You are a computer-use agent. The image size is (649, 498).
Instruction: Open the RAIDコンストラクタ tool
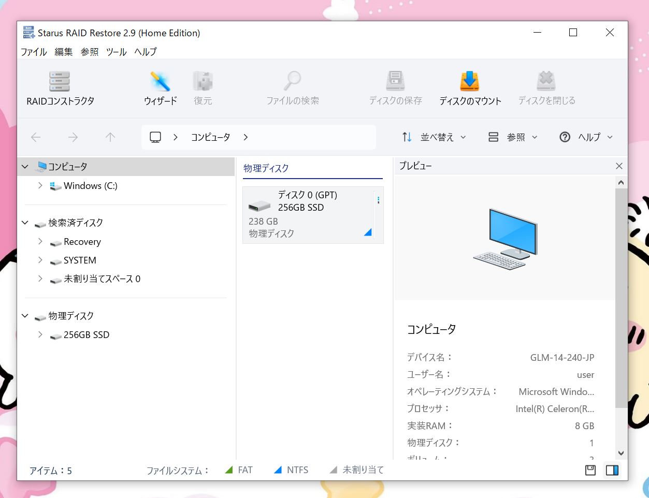click(60, 89)
